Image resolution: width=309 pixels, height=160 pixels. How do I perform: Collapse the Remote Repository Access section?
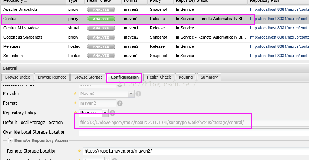(x=10, y=140)
